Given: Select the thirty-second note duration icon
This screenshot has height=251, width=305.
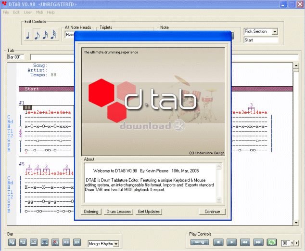Looking at the screenshot, I should tap(53, 35).
